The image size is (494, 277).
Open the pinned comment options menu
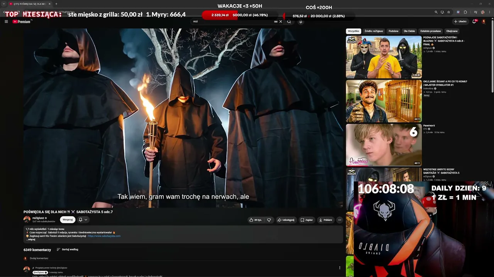[x=340, y=268]
